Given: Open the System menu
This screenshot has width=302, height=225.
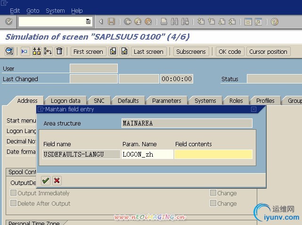Looking at the screenshot, I should click(x=55, y=10).
